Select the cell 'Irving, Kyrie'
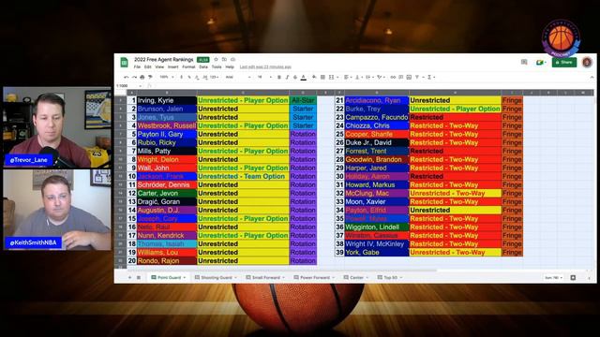600x337 pixels. (167, 100)
